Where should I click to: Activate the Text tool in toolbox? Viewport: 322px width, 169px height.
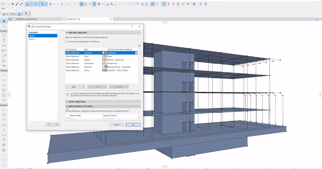coord(4,130)
